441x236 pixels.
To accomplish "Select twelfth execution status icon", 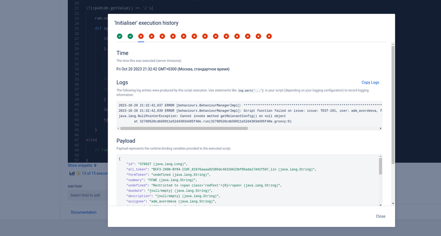I will (237, 36).
